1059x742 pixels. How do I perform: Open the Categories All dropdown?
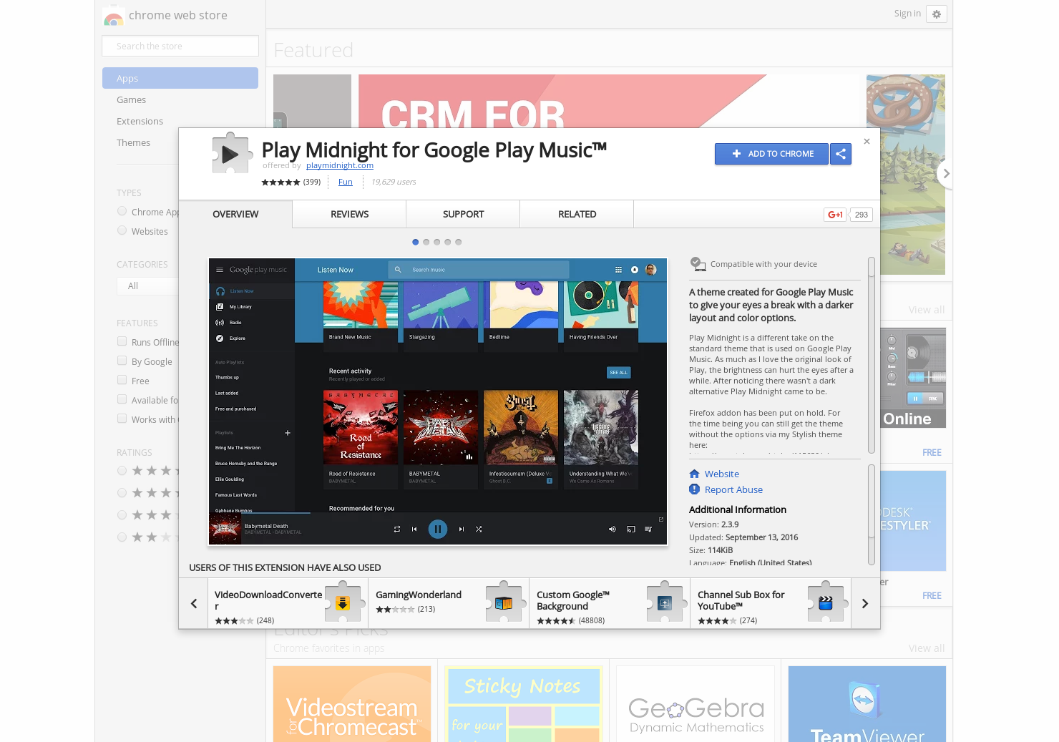tap(148, 285)
